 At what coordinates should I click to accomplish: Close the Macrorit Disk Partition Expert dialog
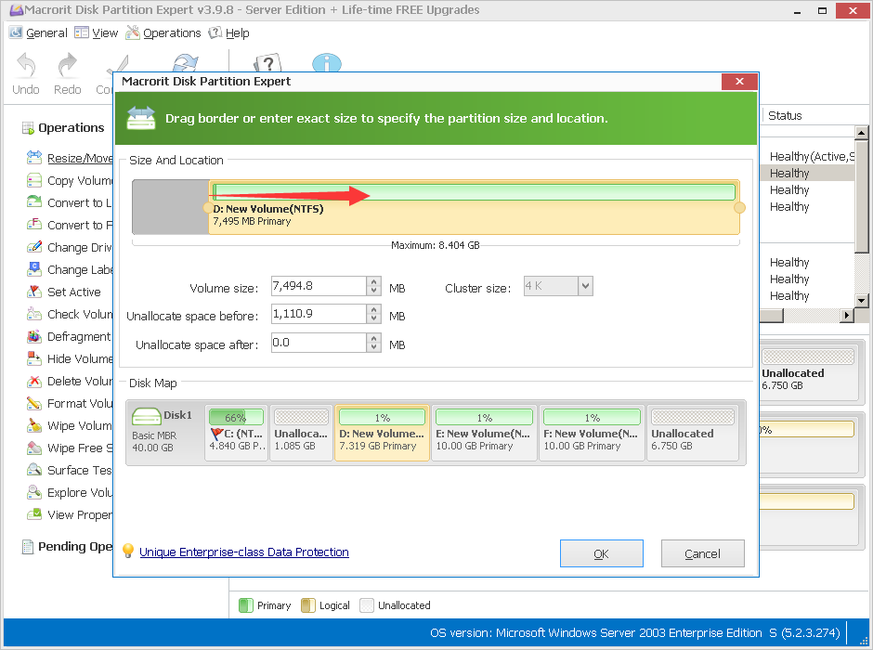(x=739, y=82)
